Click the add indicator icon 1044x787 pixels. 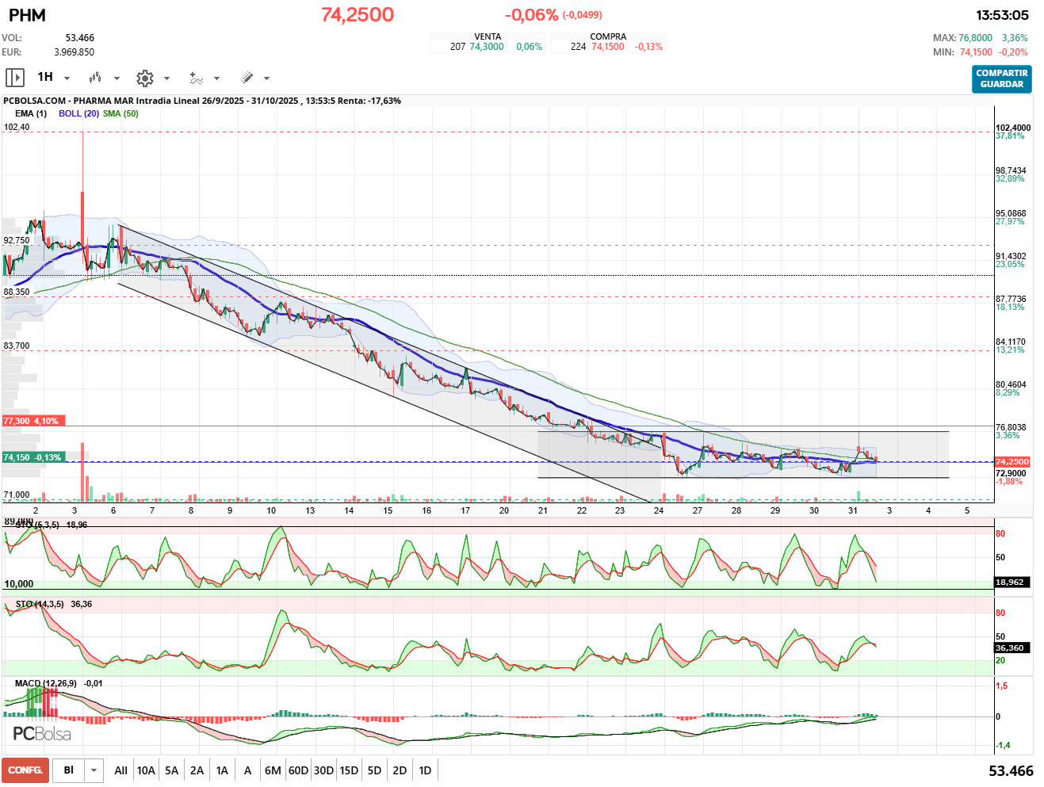(x=196, y=78)
